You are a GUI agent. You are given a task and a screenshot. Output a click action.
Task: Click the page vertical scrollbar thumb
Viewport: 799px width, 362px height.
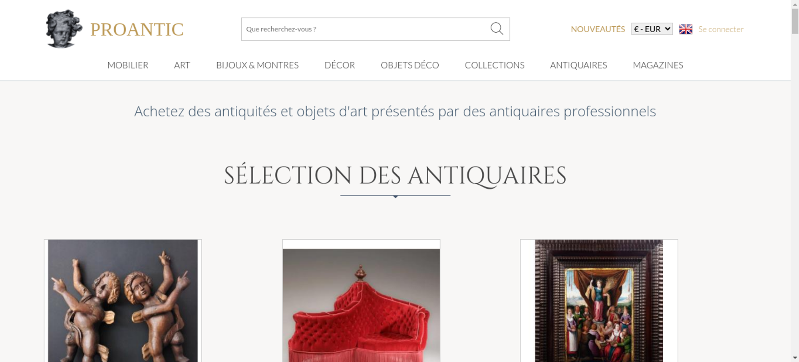point(795,21)
